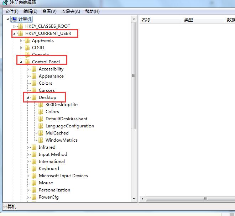235x216 pixels.
Task: Click the HKEY_CURRENT_USER folder icon
Action: tap(20, 33)
